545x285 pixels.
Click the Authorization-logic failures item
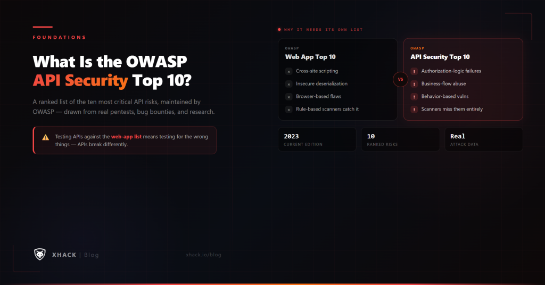(x=451, y=71)
